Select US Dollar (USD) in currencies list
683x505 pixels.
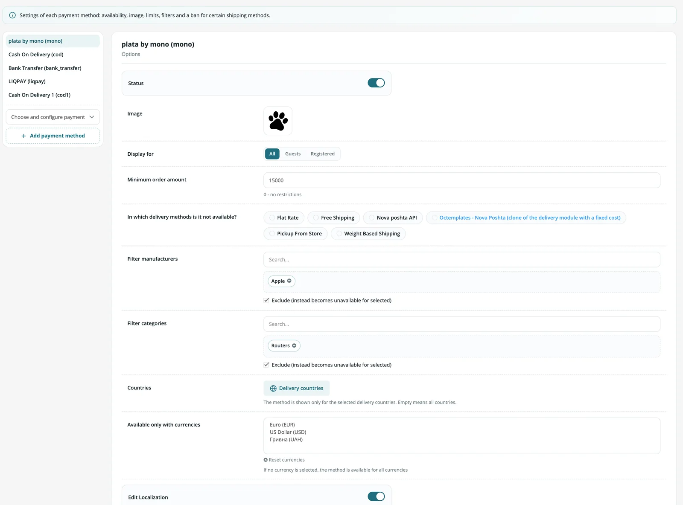click(x=288, y=432)
